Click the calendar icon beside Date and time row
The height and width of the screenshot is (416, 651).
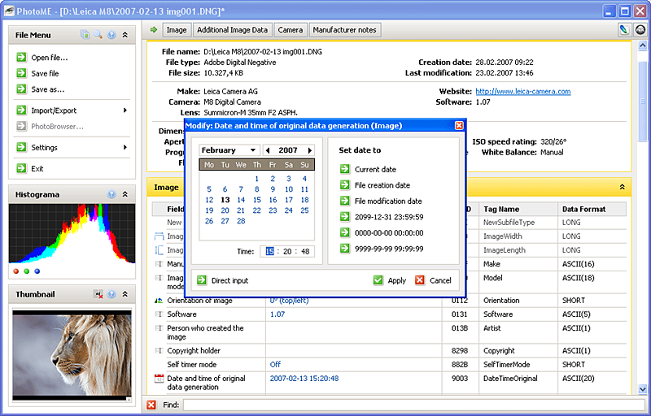[159, 378]
